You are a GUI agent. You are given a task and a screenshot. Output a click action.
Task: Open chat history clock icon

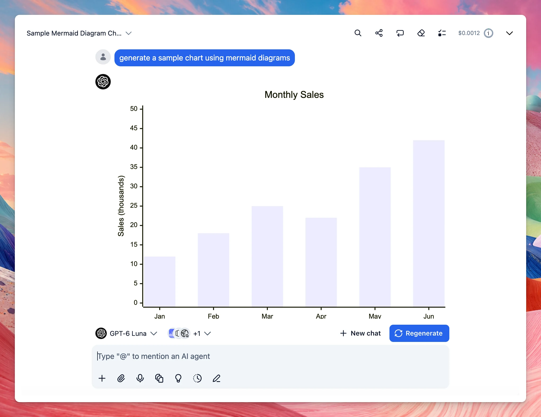(197, 378)
